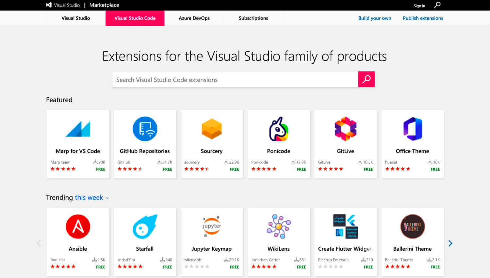
Task: Click download icon on Ansible card
Action: (x=94, y=260)
